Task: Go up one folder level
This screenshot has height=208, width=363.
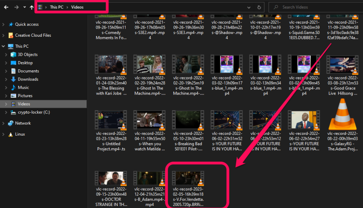Action: tap(32, 7)
